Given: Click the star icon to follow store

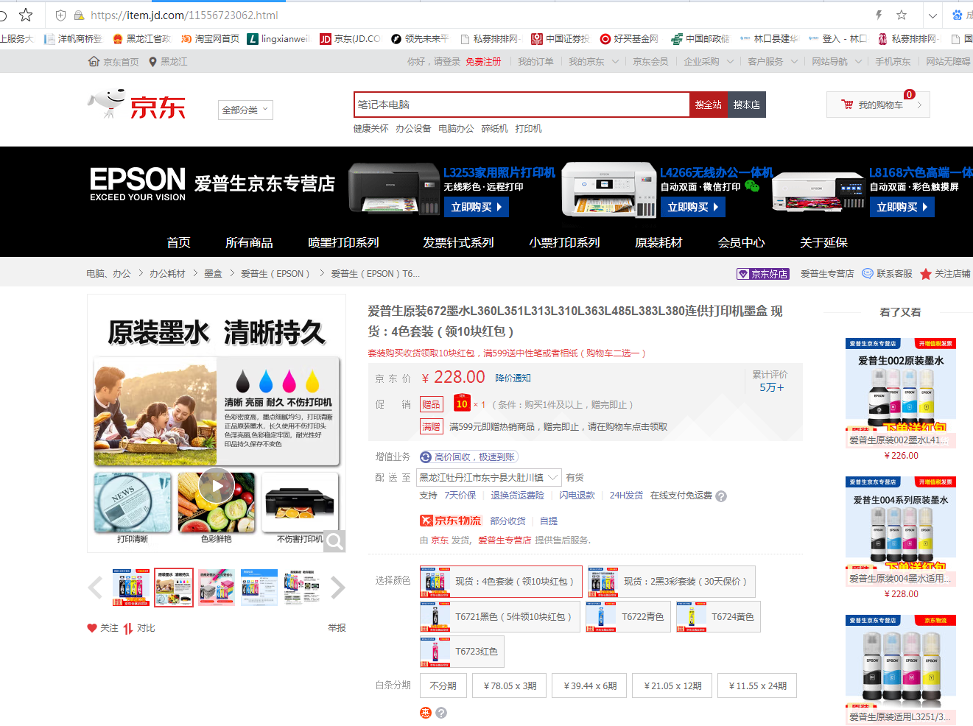Looking at the screenshot, I should click(925, 274).
